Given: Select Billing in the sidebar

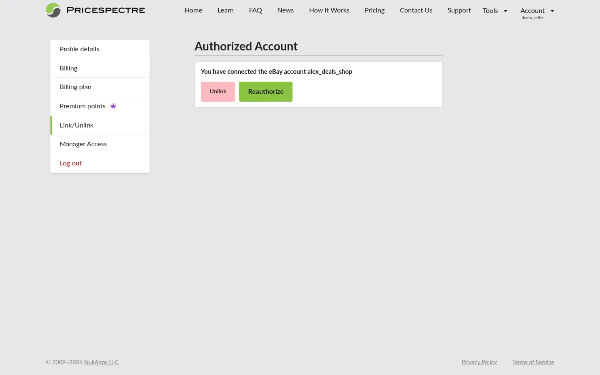Looking at the screenshot, I should pyautogui.click(x=100, y=68).
